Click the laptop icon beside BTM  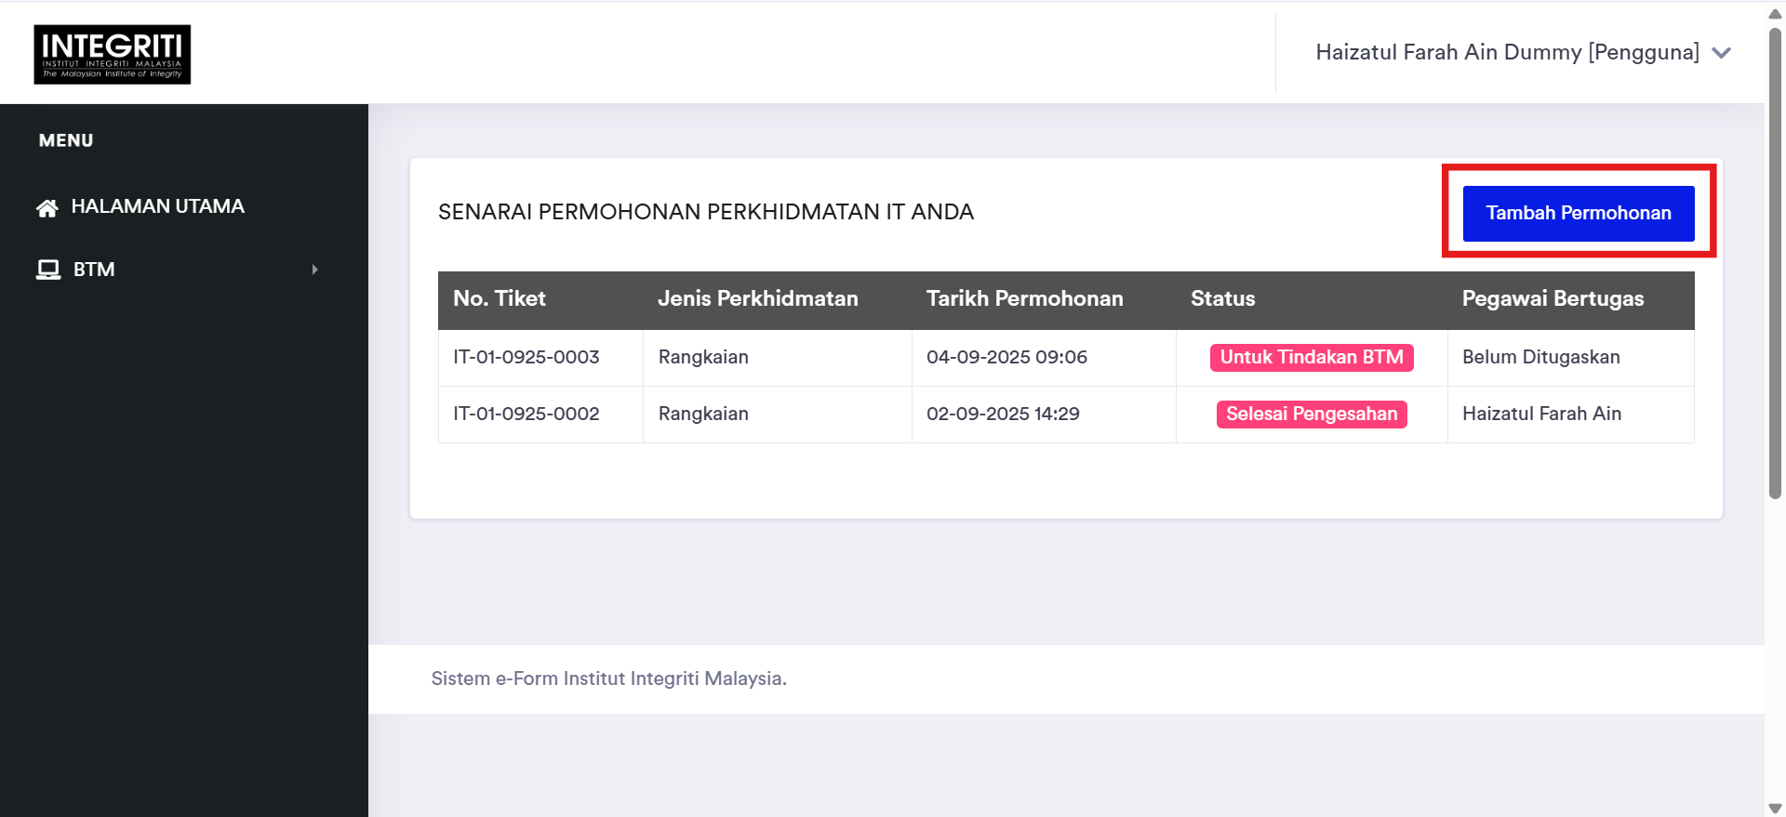pos(48,270)
